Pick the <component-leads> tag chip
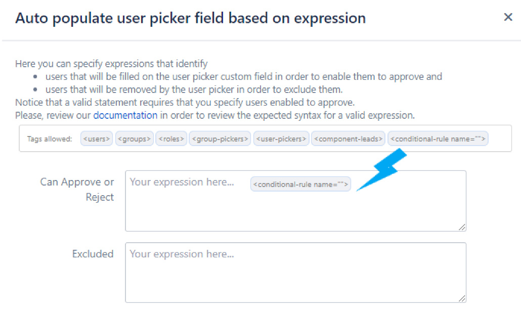521x312 pixels. pyautogui.click(x=349, y=139)
